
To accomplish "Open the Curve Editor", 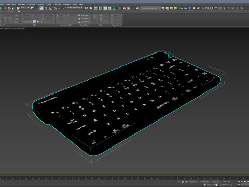I will tap(109, 8).
